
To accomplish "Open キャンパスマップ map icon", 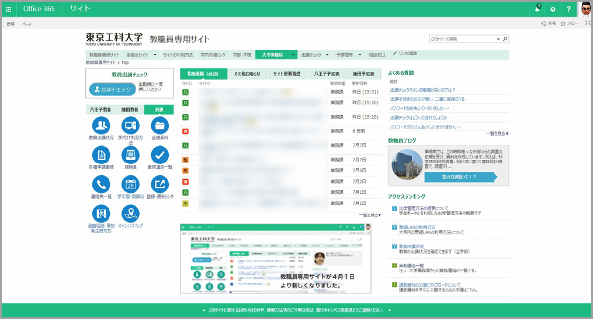I will pyautogui.click(x=130, y=213).
